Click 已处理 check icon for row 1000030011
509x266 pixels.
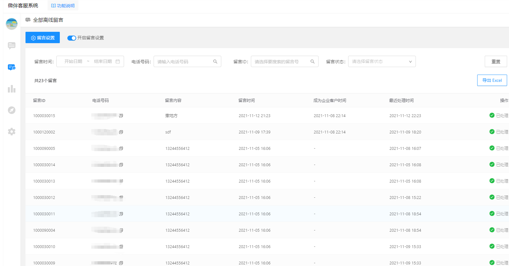point(492,213)
